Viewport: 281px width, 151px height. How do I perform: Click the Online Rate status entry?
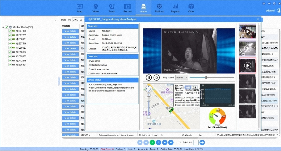coord(171,149)
